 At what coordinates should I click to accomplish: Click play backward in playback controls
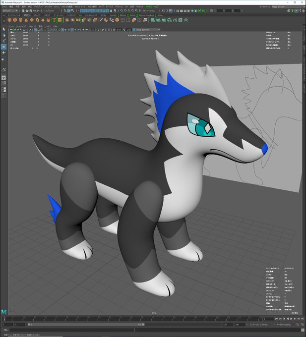[288, 319]
